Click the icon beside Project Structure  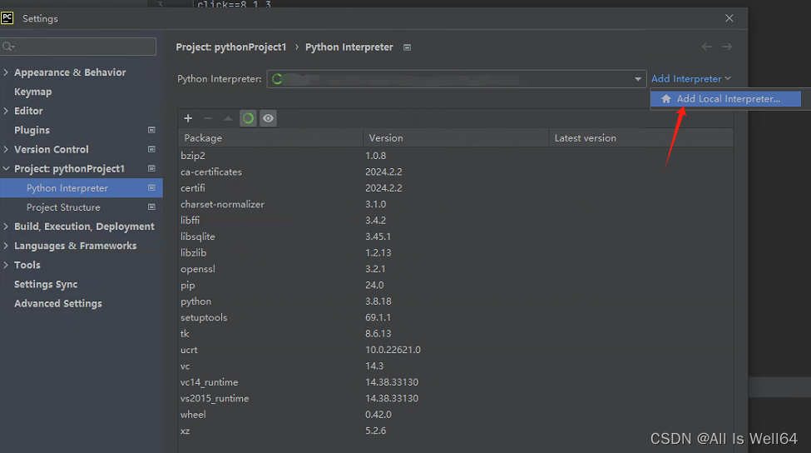pyautogui.click(x=151, y=207)
